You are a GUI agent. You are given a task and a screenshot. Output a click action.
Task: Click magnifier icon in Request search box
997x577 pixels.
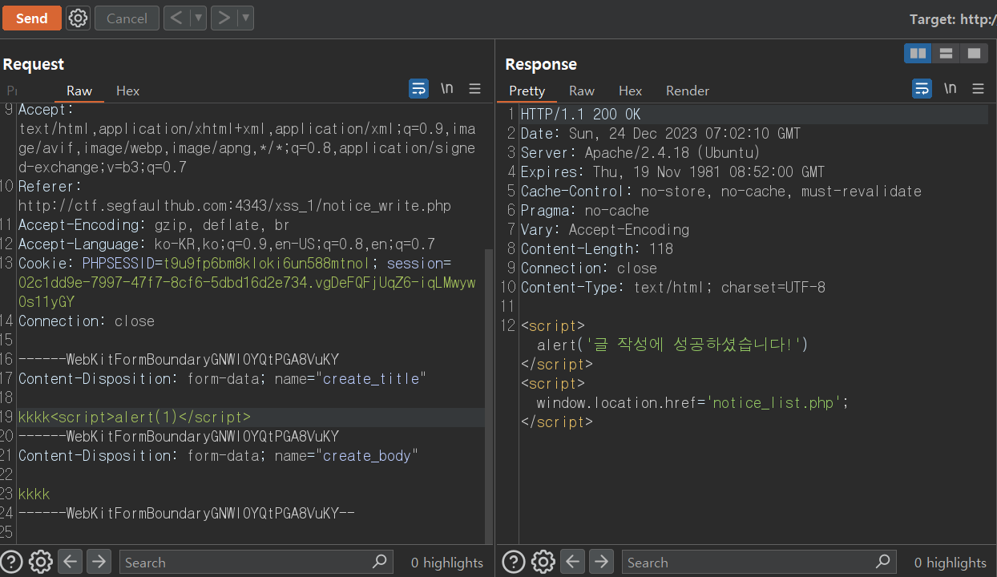click(x=380, y=561)
